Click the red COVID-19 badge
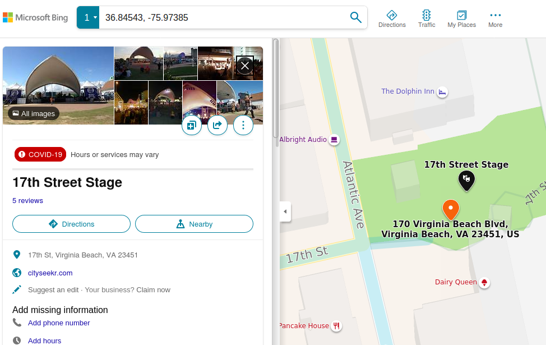546x345 pixels. (x=40, y=154)
